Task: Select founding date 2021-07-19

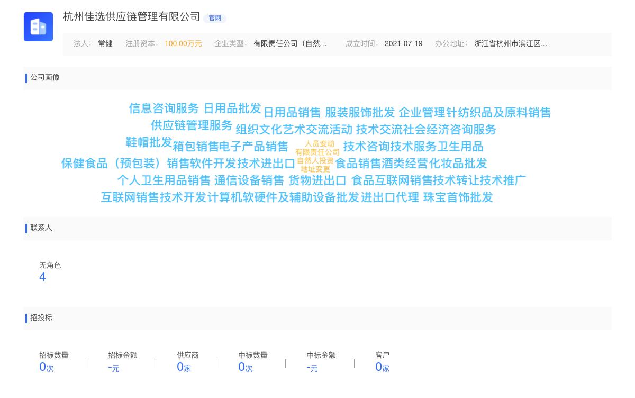Action: (x=403, y=44)
